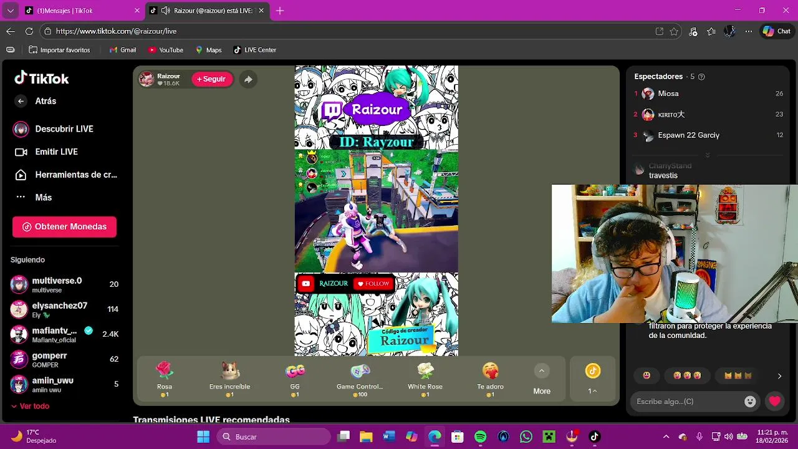Open emoji picker in chat box
Screen dimensions: 798x449
coord(750,402)
